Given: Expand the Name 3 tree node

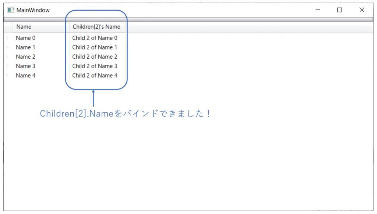Looking at the screenshot, I should (8, 66).
